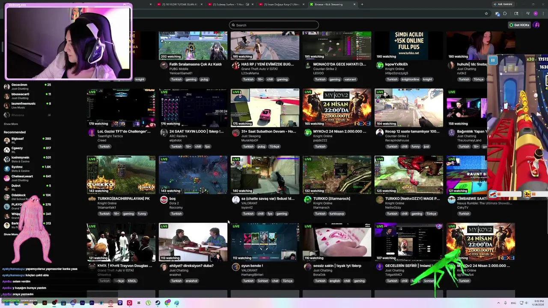Open the Kick user avatar menu
The width and height of the screenshot is (548, 308).
point(536,25)
